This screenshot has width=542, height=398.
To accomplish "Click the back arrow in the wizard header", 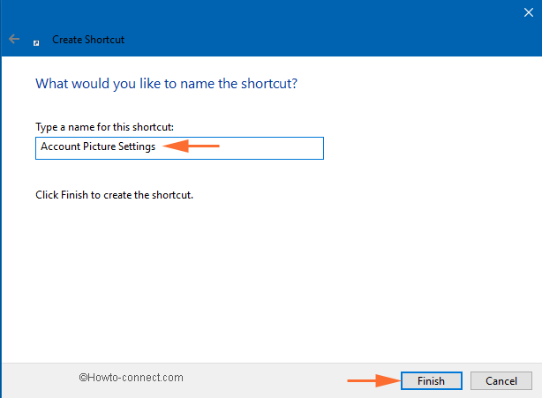I will pos(14,39).
